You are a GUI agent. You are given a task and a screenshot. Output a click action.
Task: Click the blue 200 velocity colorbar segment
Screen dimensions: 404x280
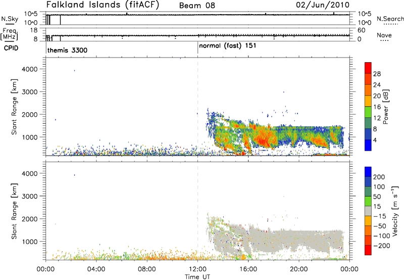(368, 172)
